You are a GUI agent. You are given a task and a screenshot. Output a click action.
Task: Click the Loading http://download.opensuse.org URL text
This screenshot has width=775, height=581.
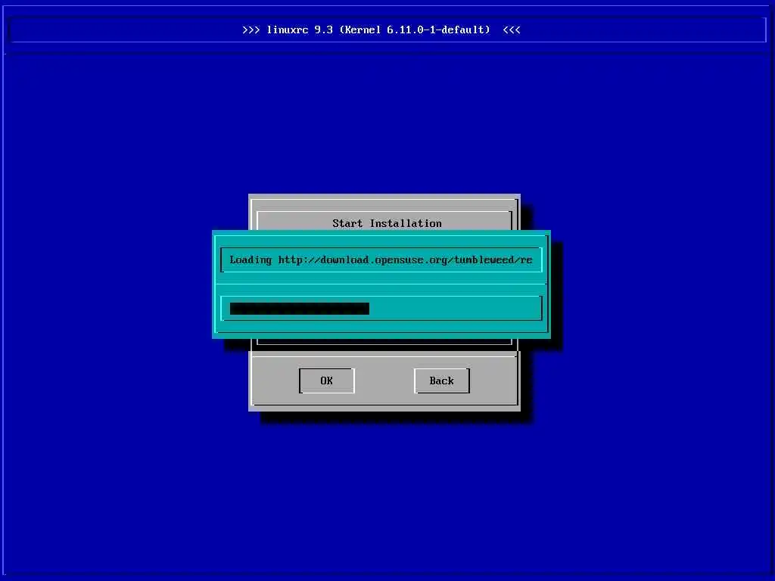tap(381, 260)
